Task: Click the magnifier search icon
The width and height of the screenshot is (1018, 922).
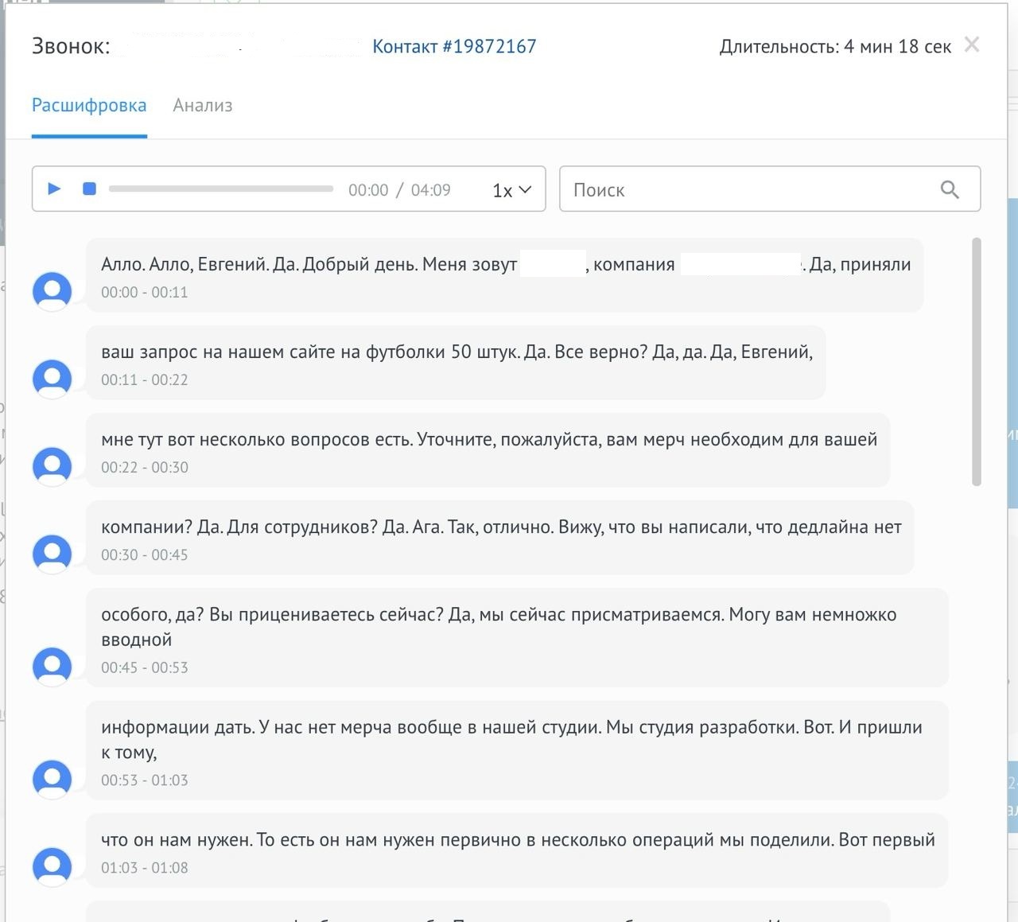Action: 950,189
